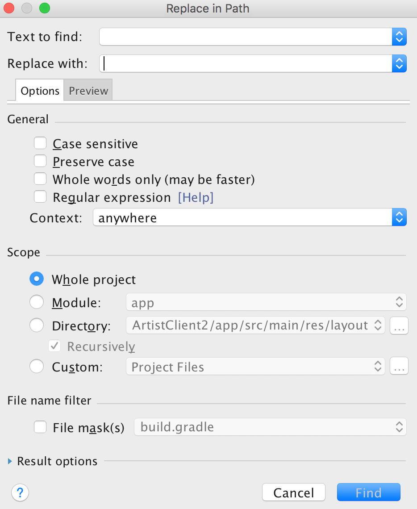Click the Text to find field
417x509 pixels.
[x=245, y=37]
